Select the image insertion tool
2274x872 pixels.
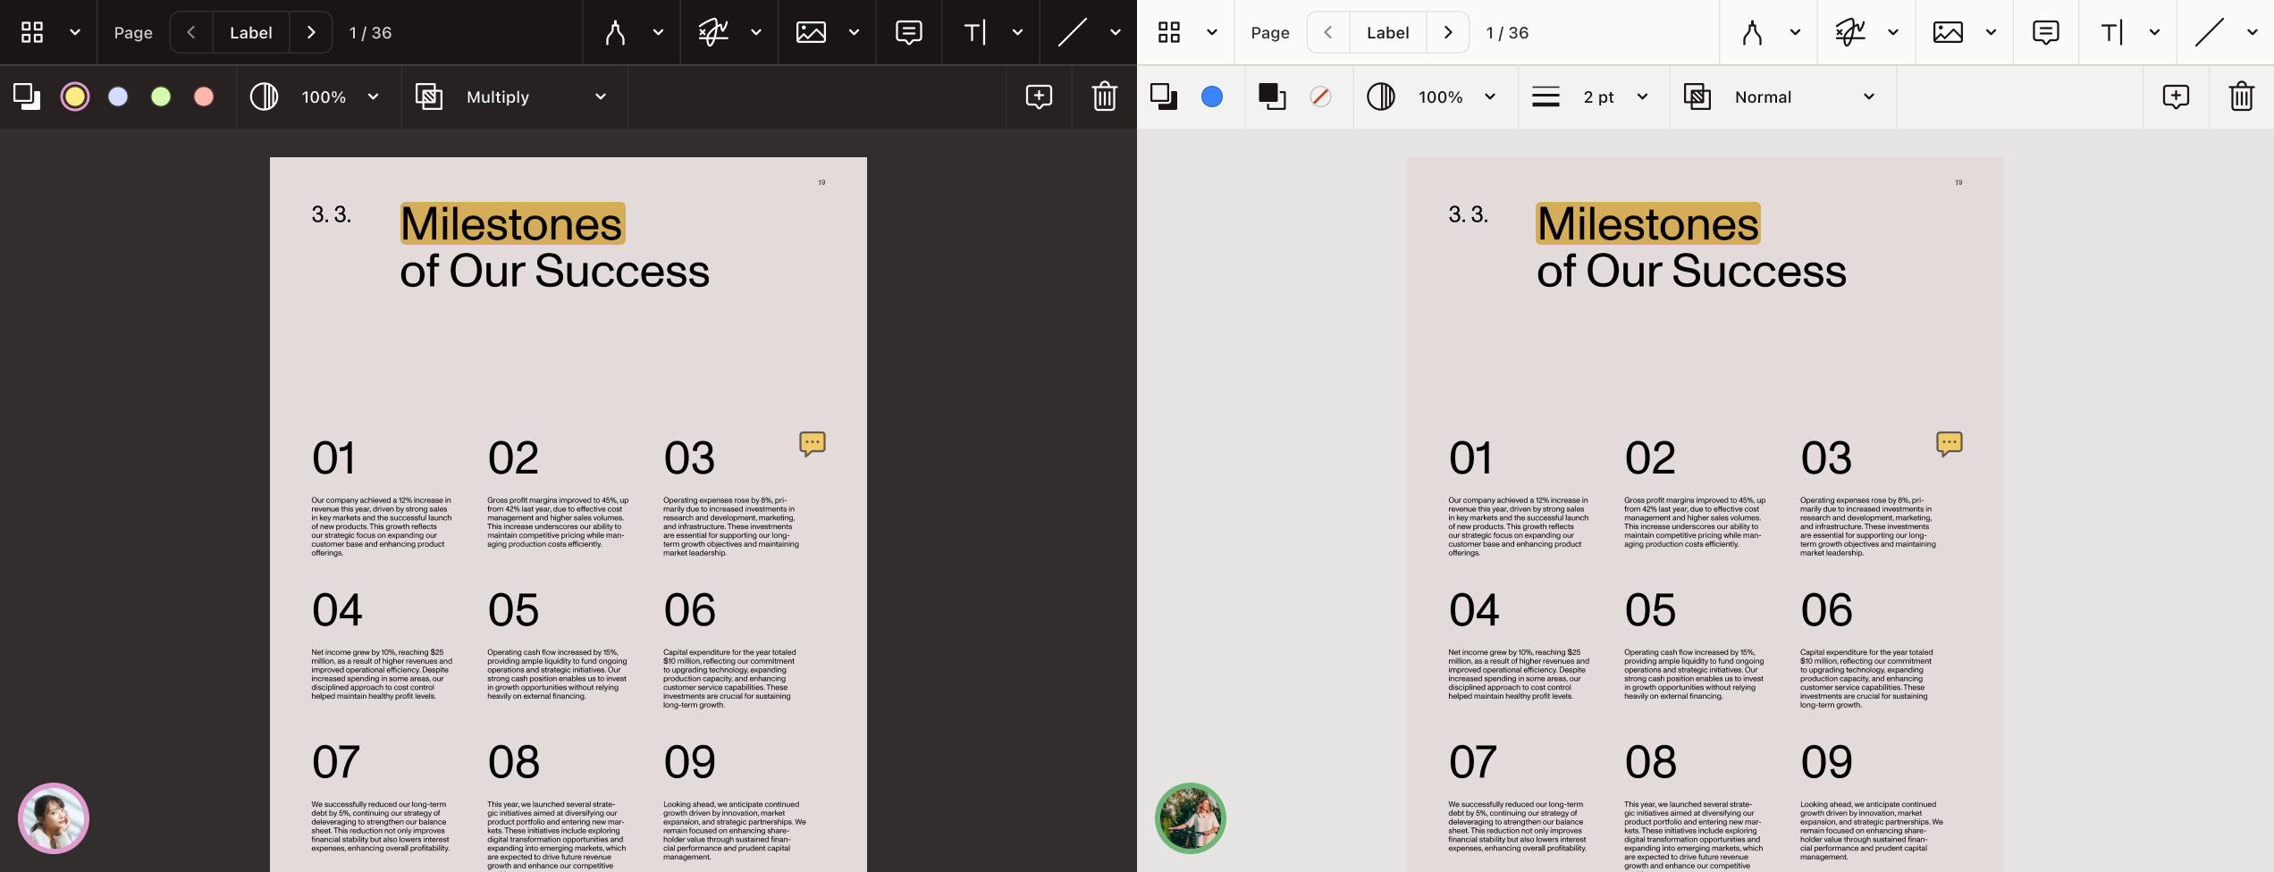tap(810, 32)
